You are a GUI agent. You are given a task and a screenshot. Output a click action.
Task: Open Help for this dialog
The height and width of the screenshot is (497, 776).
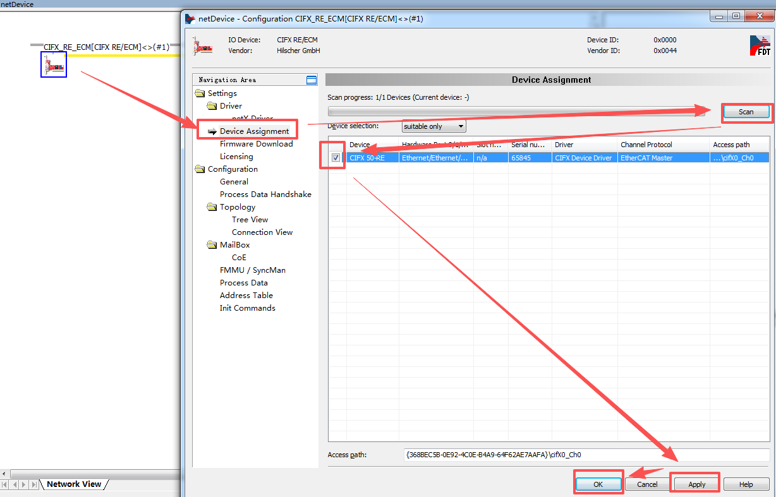point(746,484)
